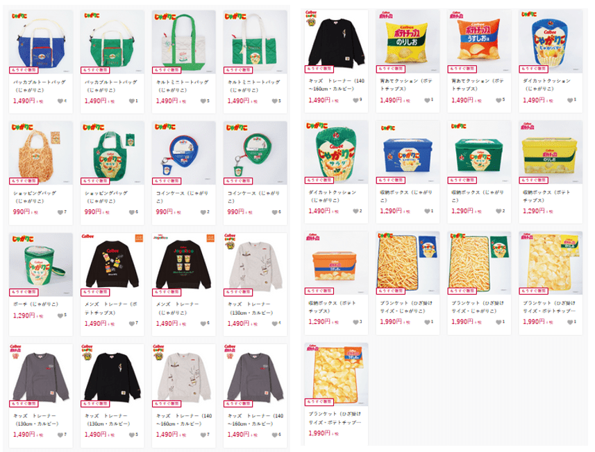
Task: Open title link of green shopping bag
Action: point(106,197)
